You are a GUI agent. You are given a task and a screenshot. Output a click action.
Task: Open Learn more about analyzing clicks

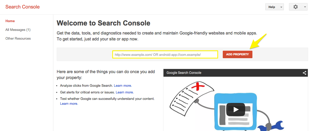(123, 86)
